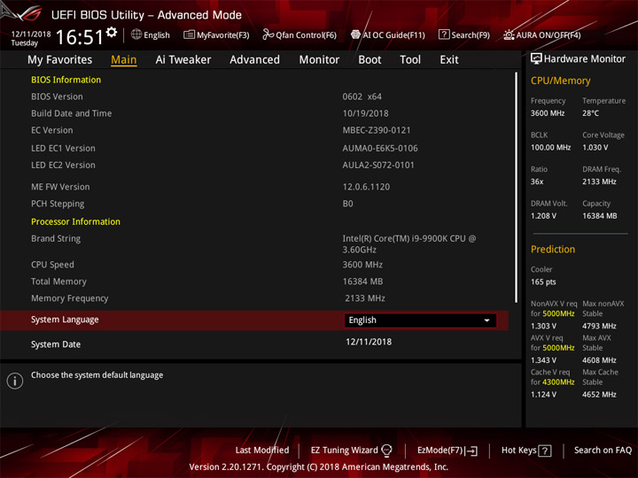Launch AI OC Guide(F11)
The width and height of the screenshot is (638, 478).
pos(393,35)
